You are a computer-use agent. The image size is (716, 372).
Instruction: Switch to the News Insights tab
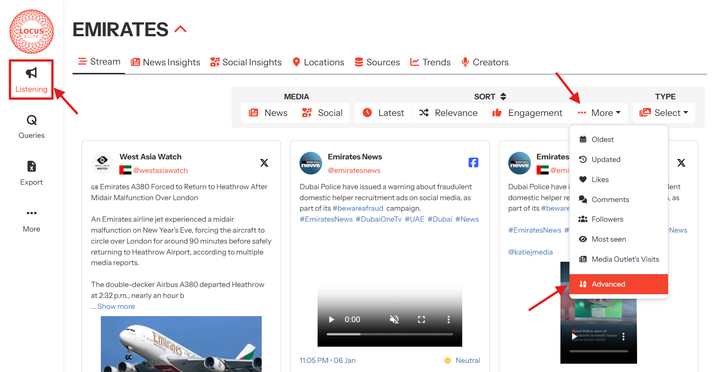pos(165,62)
